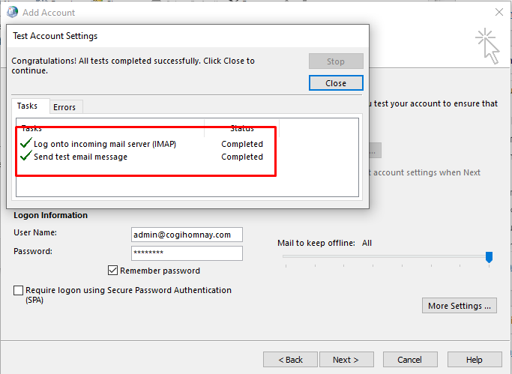The image size is (512, 374).
Task: Click the User Name text field
Action: (186, 235)
